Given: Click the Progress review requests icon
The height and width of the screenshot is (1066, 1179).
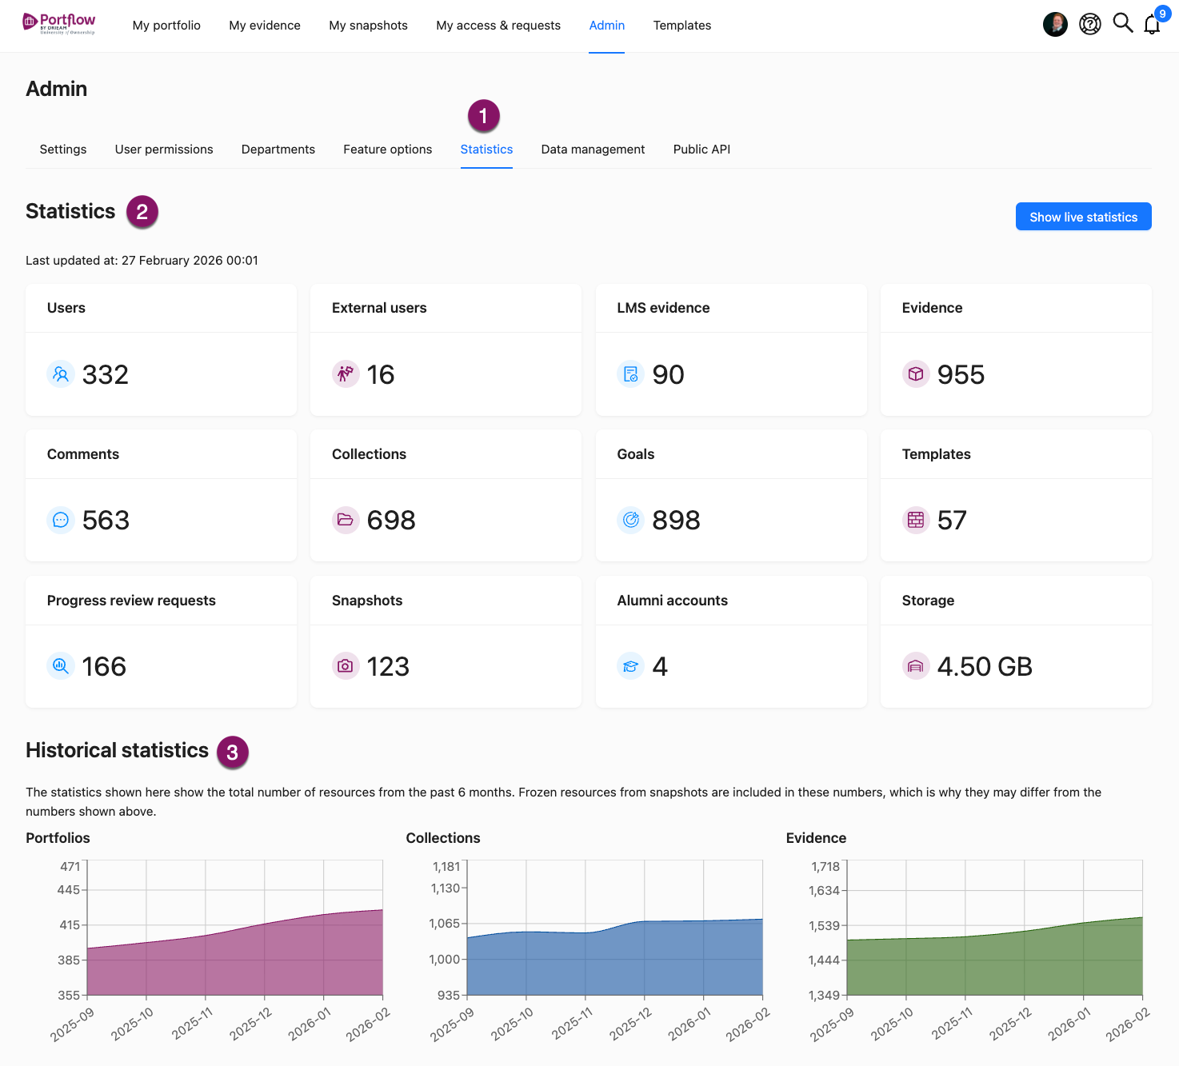Looking at the screenshot, I should coord(61,665).
